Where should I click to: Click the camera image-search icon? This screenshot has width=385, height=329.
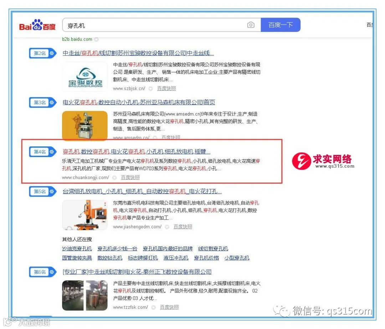pos(251,25)
